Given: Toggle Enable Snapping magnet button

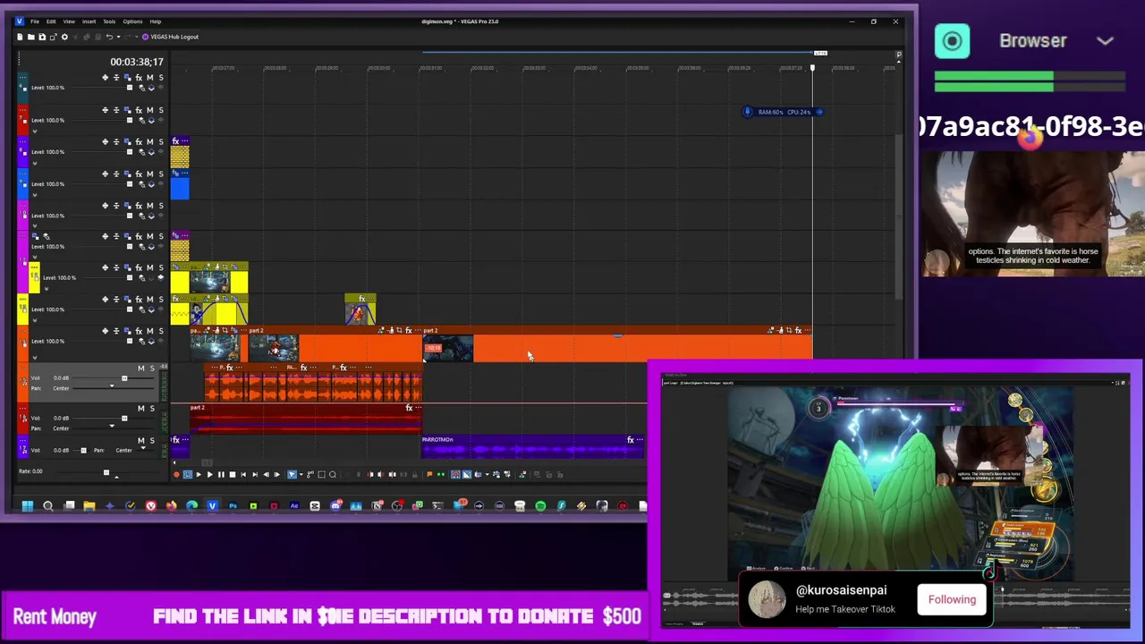Looking at the screenshot, I should [x=455, y=474].
